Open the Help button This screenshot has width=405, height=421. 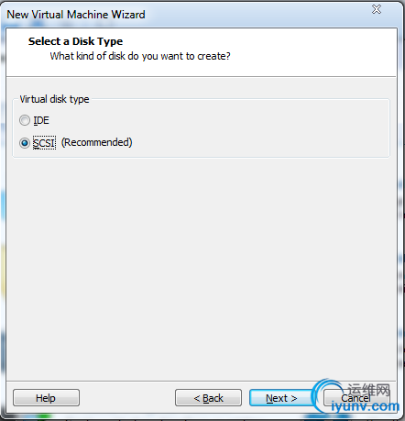tap(46, 398)
